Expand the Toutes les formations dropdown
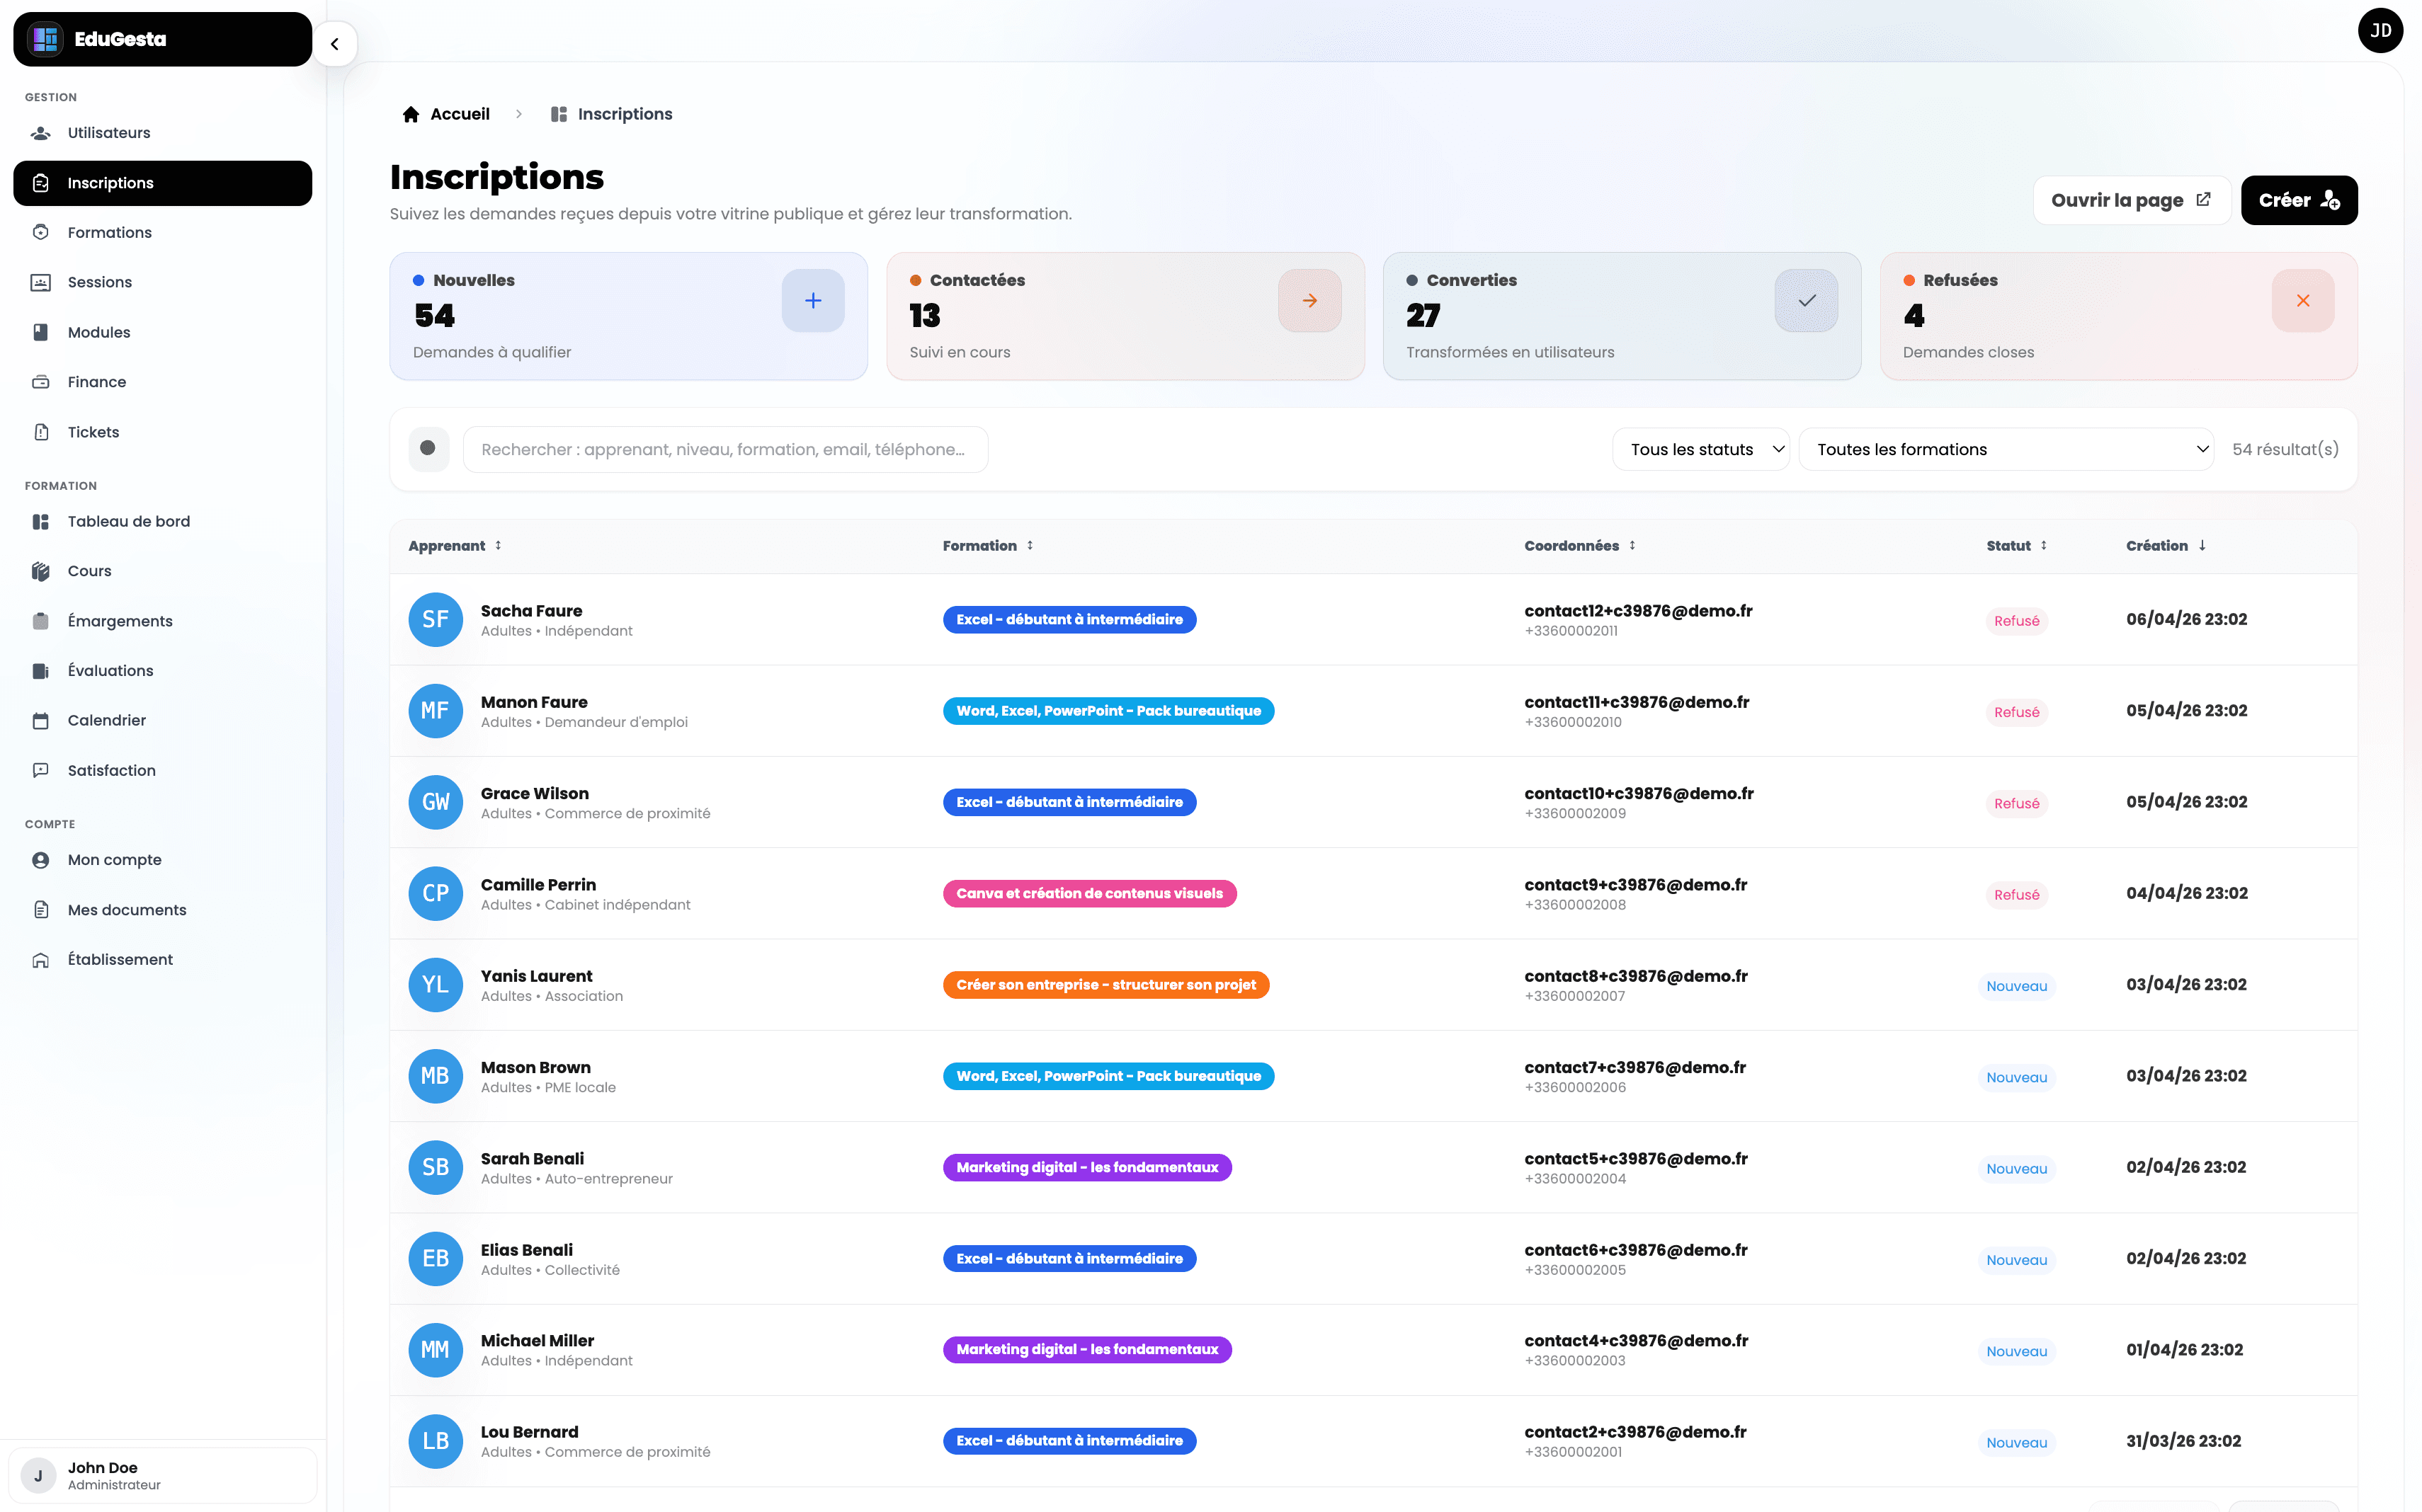 point(2006,449)
